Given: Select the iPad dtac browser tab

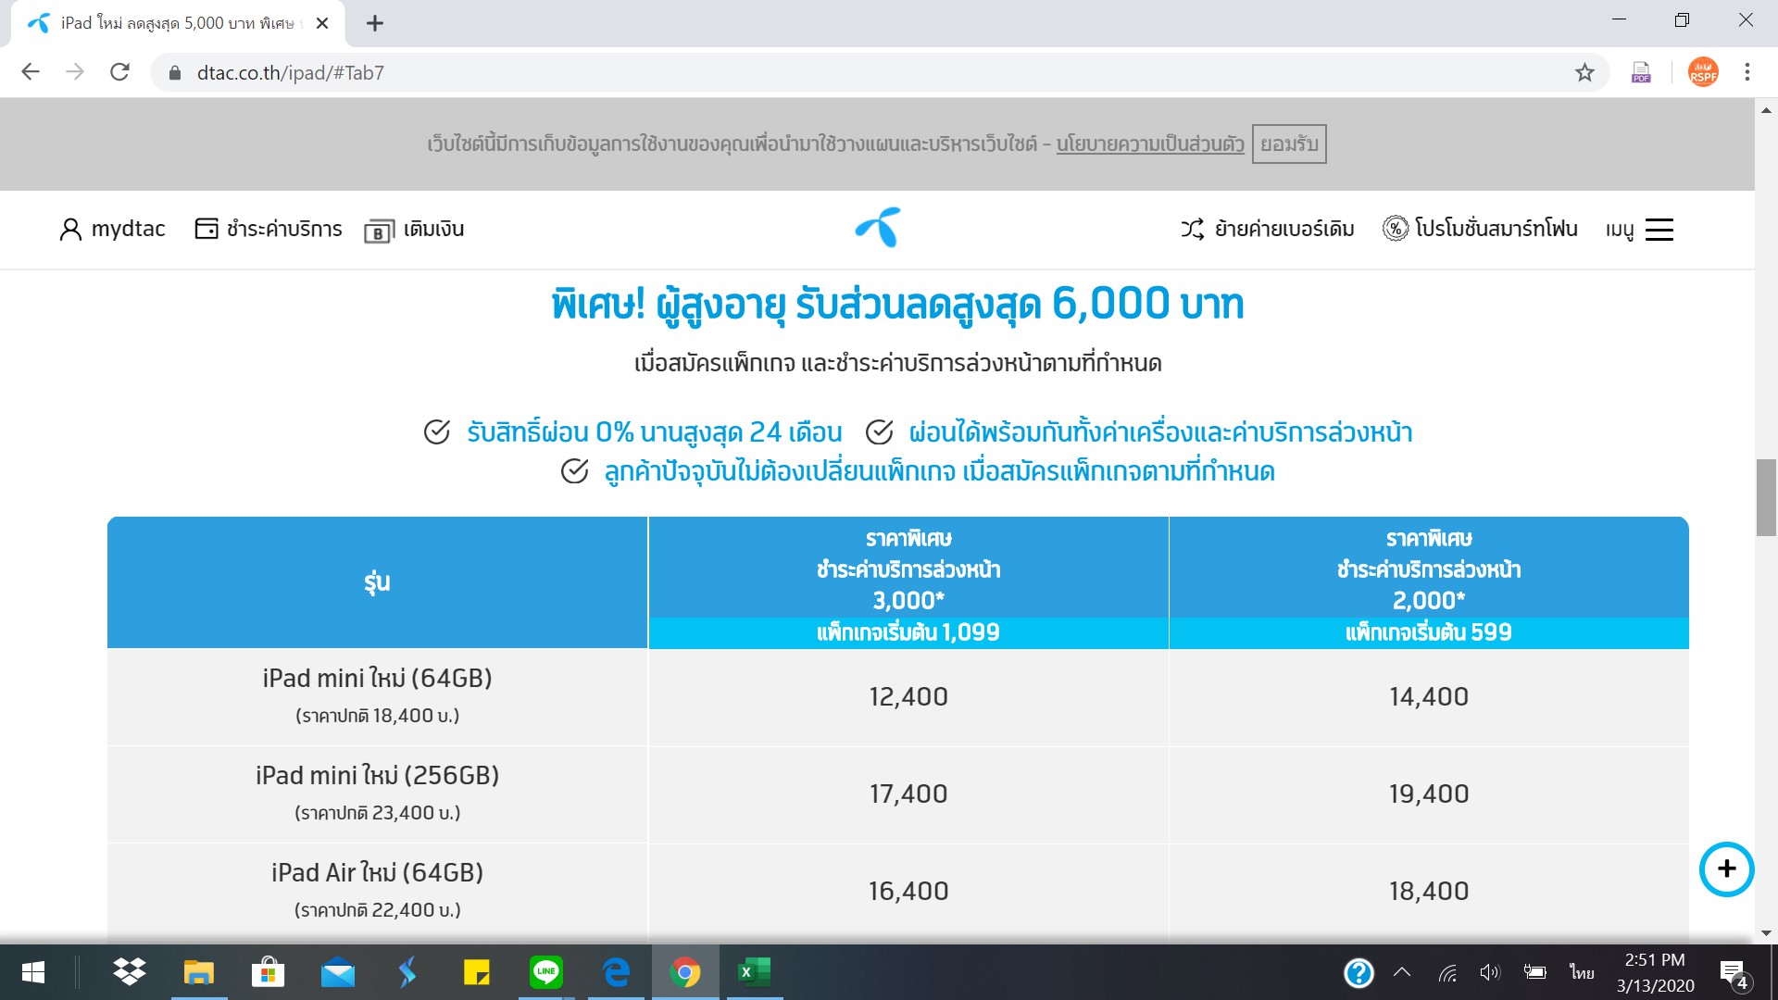Looking at the screenshot, I should [176, 23].
